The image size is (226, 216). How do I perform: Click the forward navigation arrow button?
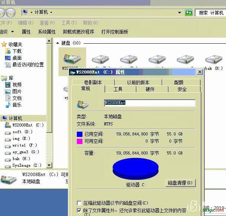[x=11, y=13]
